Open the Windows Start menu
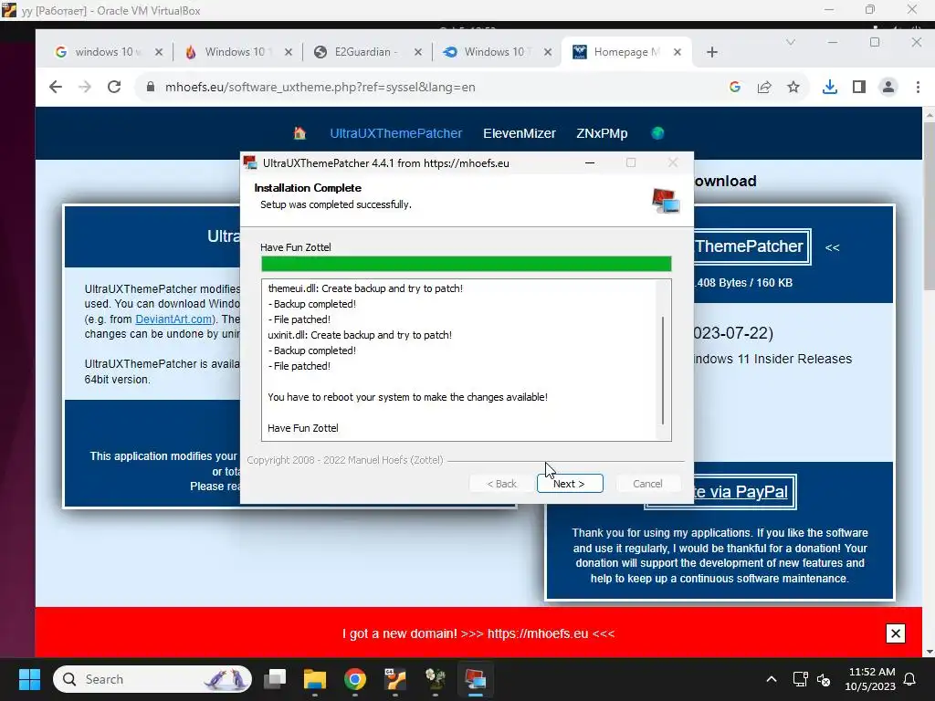 point(29,679)
